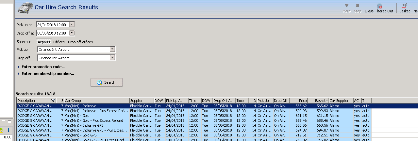Open the Drop off at date dropdown
The height and width of the screenshot is (141, 418).
[72, 33]
